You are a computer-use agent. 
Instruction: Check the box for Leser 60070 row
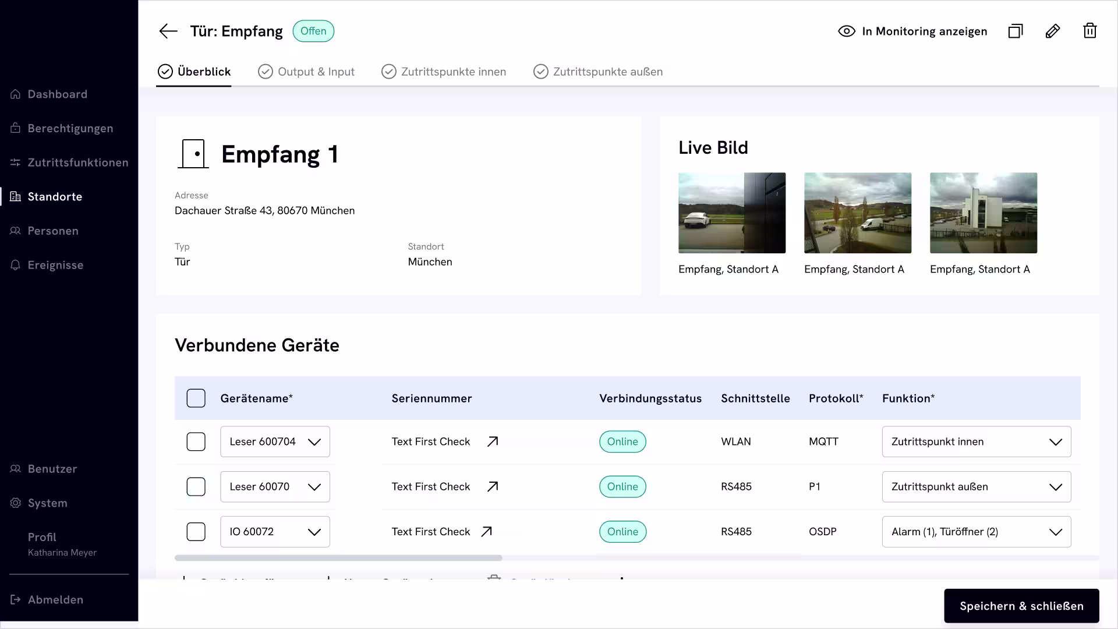pos(196,486)
